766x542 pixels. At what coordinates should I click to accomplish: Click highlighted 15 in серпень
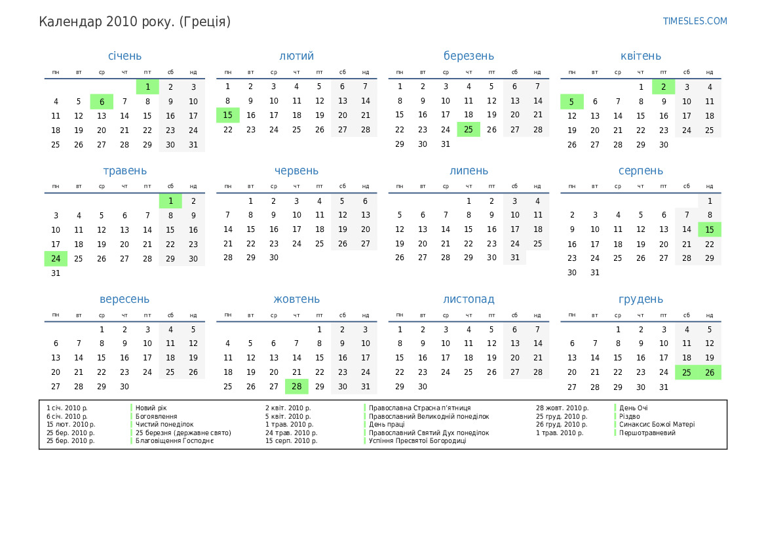pos(710,229)
